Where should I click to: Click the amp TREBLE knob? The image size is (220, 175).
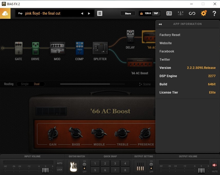click(122, 133)
